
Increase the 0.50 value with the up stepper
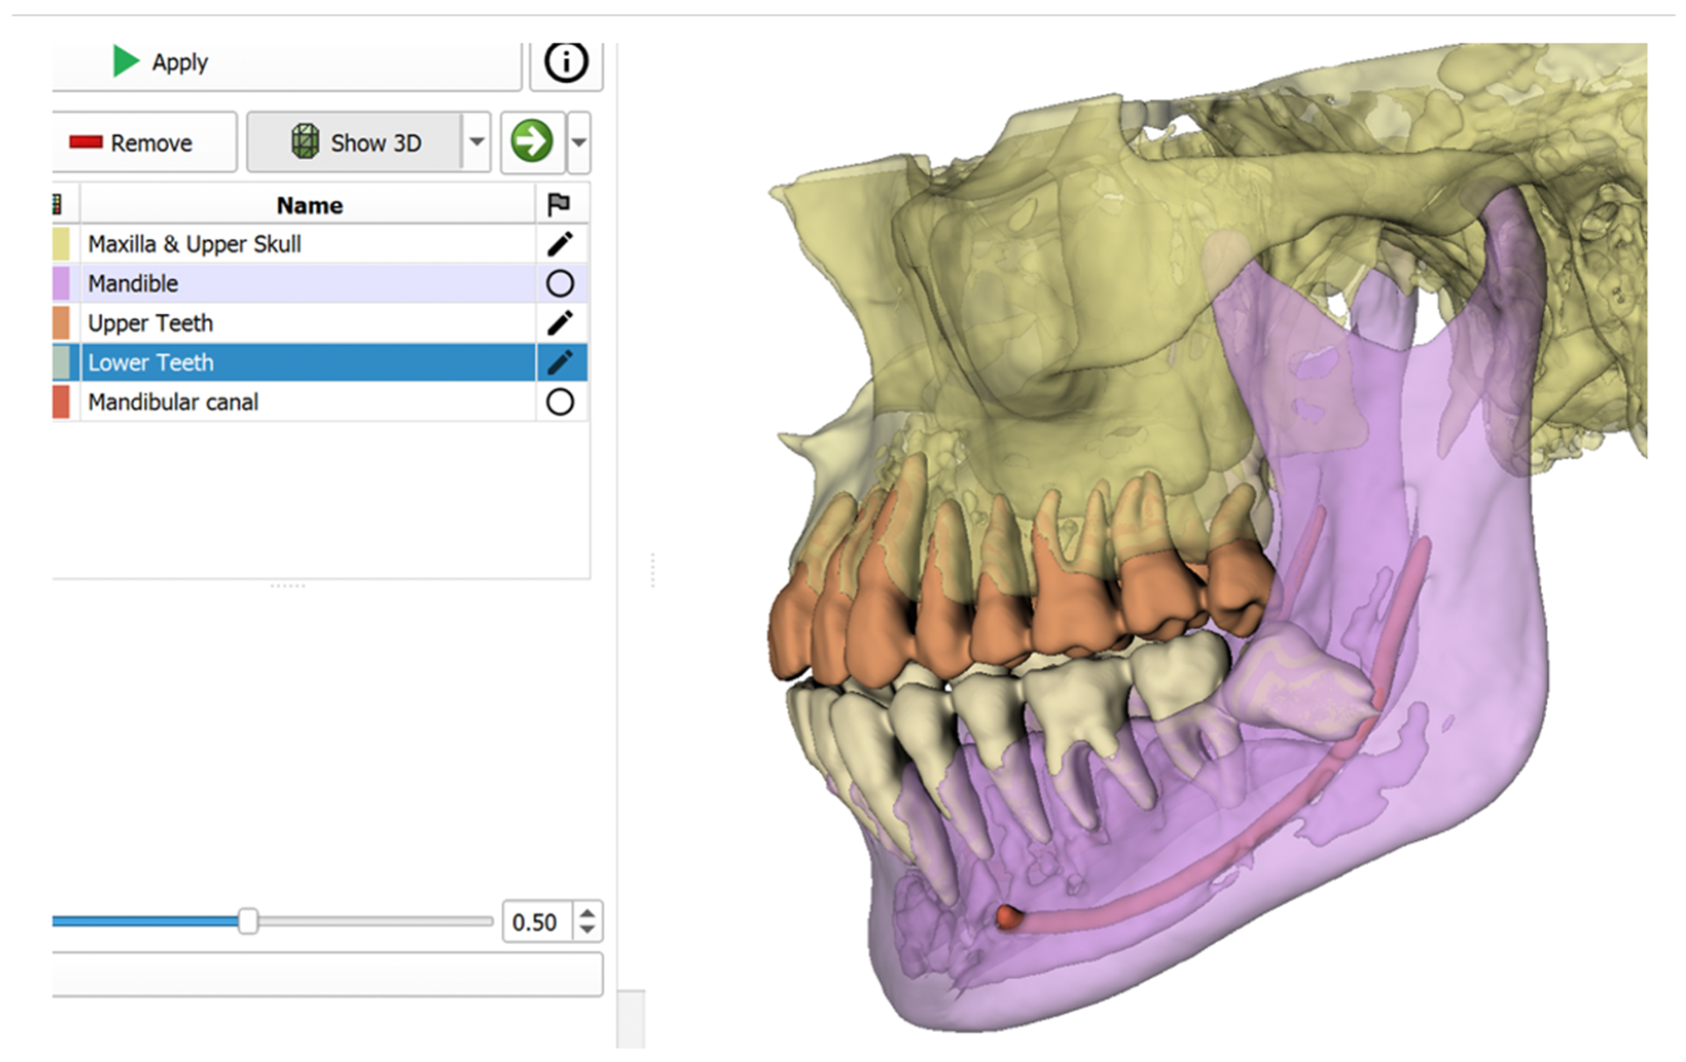coord(587,913)
